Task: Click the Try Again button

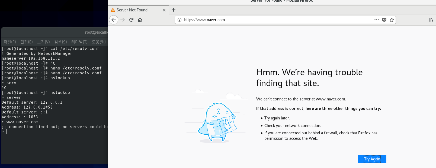Action: coord(372,159)
